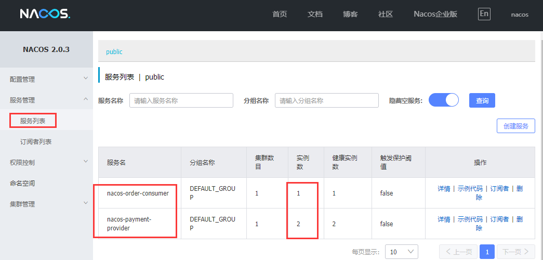Click the nacos-payment-provider service name
Image resolution: width=543 pixels, height=260 pixels.
pyautogui.click(x=129, y=224)
